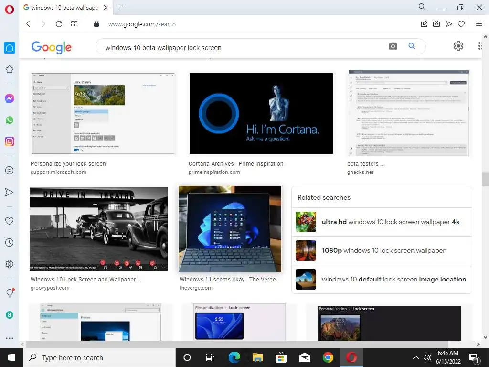Image resolution: width=489 pixels, height=367 pixels.
Task: Open a new tab with plus button
Action: click(120, 7)
